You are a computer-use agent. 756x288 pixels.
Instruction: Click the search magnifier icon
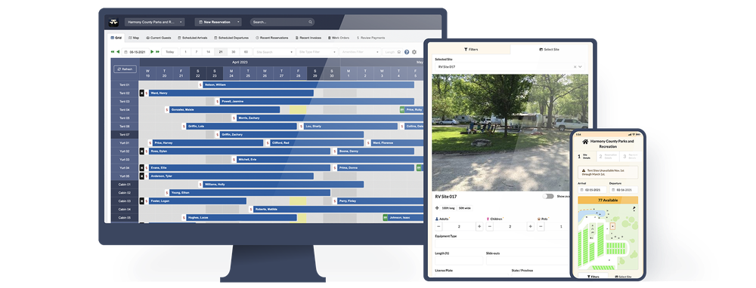pos(311,22)
